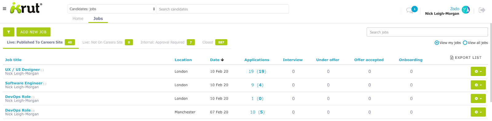Open the Manchester DevOps Role job link

(x=18, y=110)
